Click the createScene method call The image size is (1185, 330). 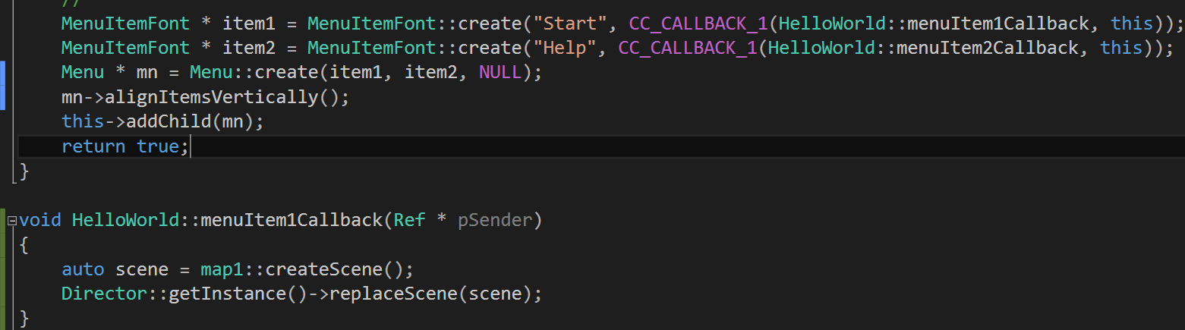coord(323,269)
